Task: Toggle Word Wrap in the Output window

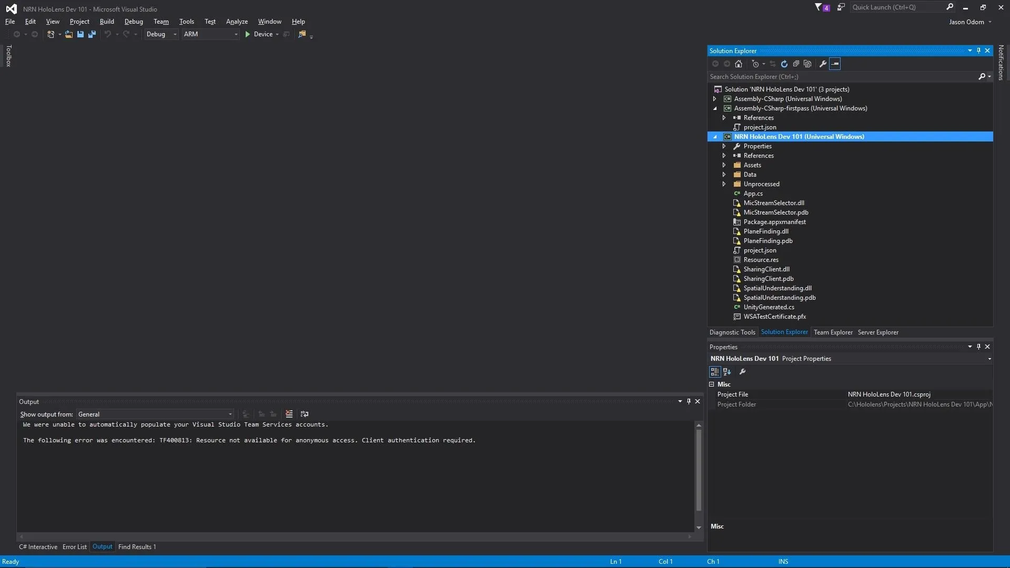Action: click(305, 414)
